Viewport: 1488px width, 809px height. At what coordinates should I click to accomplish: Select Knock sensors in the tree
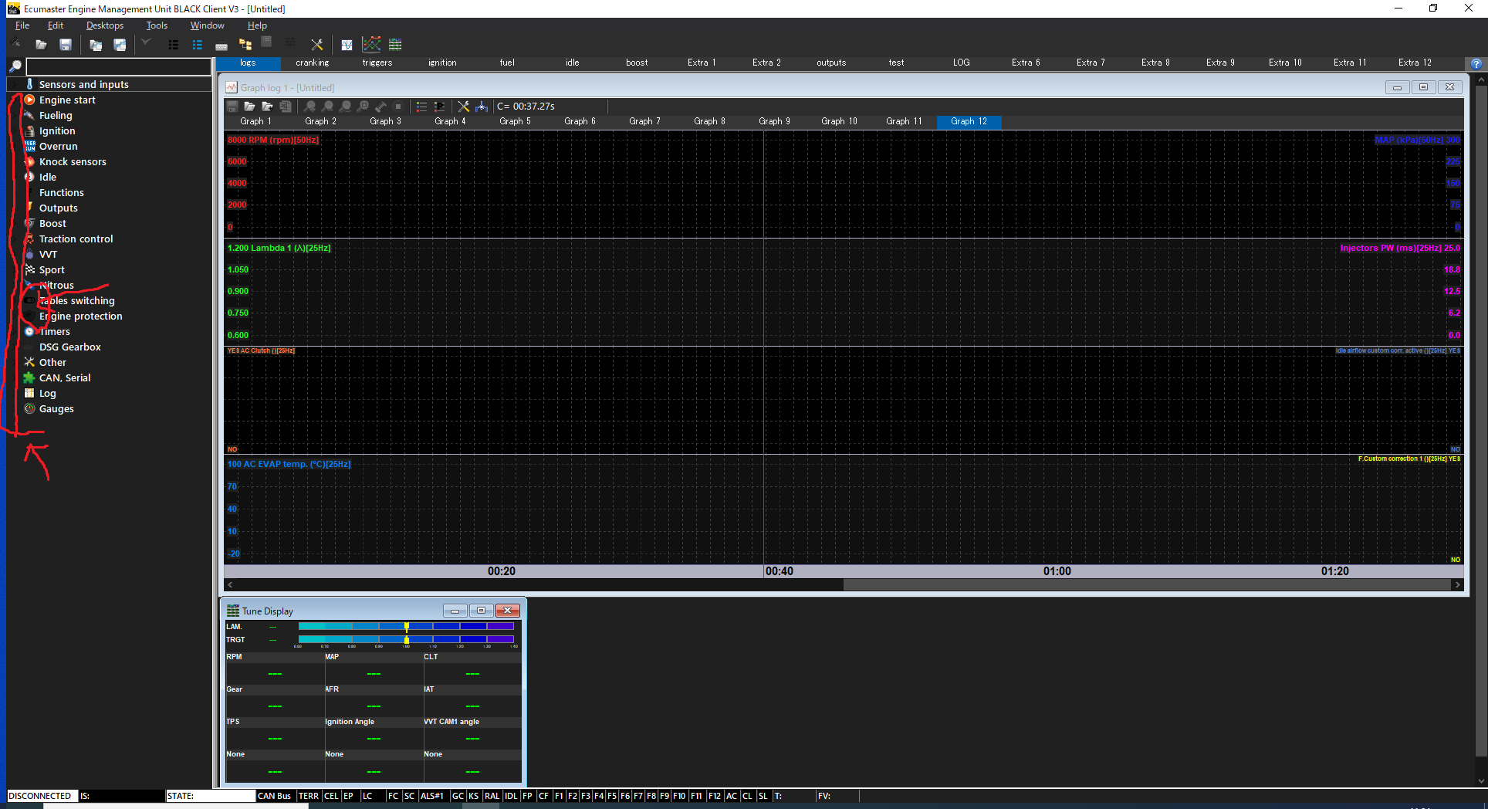(x=73, y=162)
